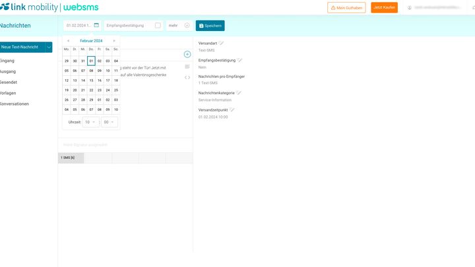This screenshot has width=475, height=267.
Task: Open the minutes dropdown showing 00
Action: click(x=109, y=122)
